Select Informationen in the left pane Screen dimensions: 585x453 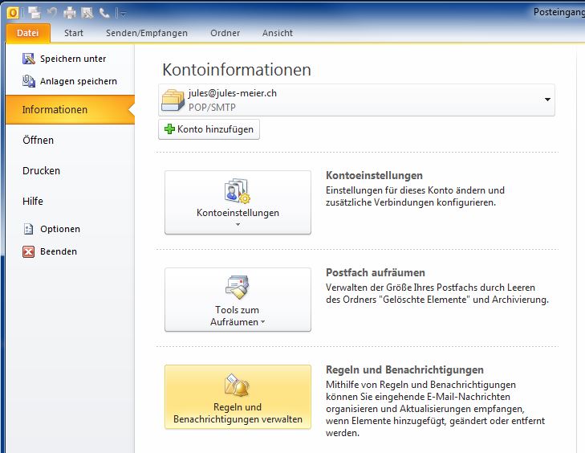coord(70,109)
